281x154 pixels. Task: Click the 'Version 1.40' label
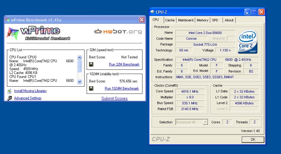coord(250,131)
